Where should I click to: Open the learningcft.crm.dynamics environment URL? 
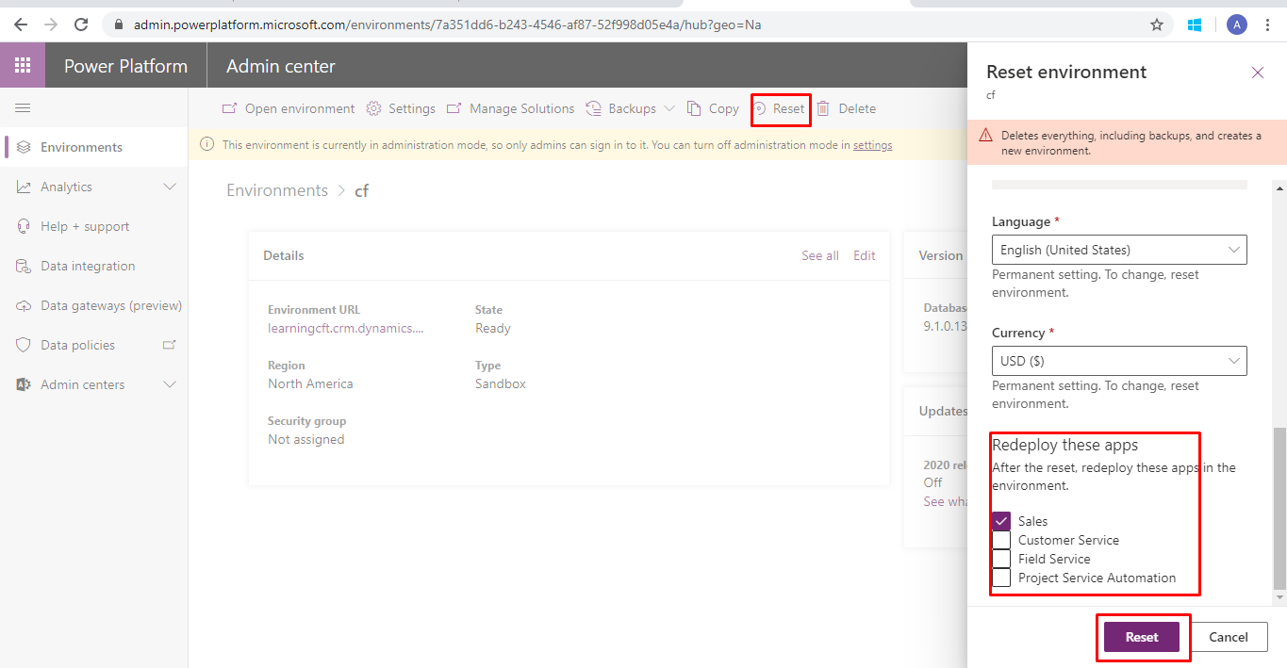pyautogui.click(x=346, y=328)
